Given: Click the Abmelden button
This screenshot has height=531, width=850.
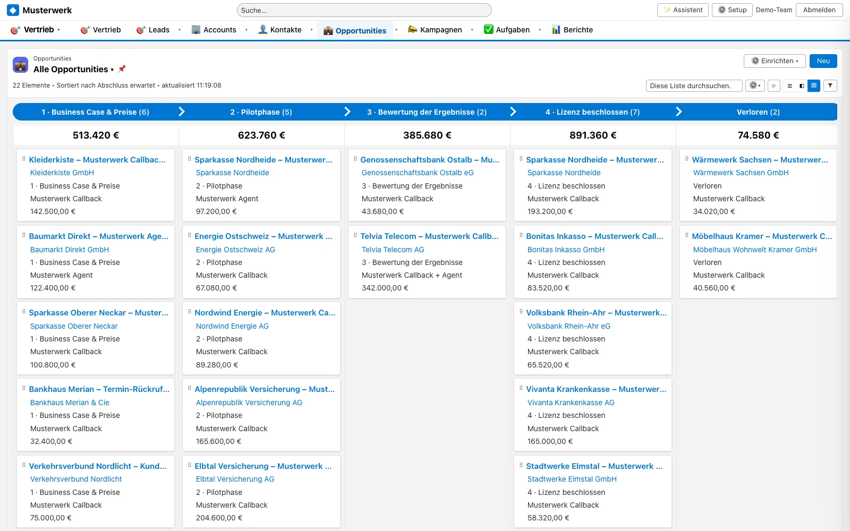Looking at the screenshot, I should pos(819,10).
